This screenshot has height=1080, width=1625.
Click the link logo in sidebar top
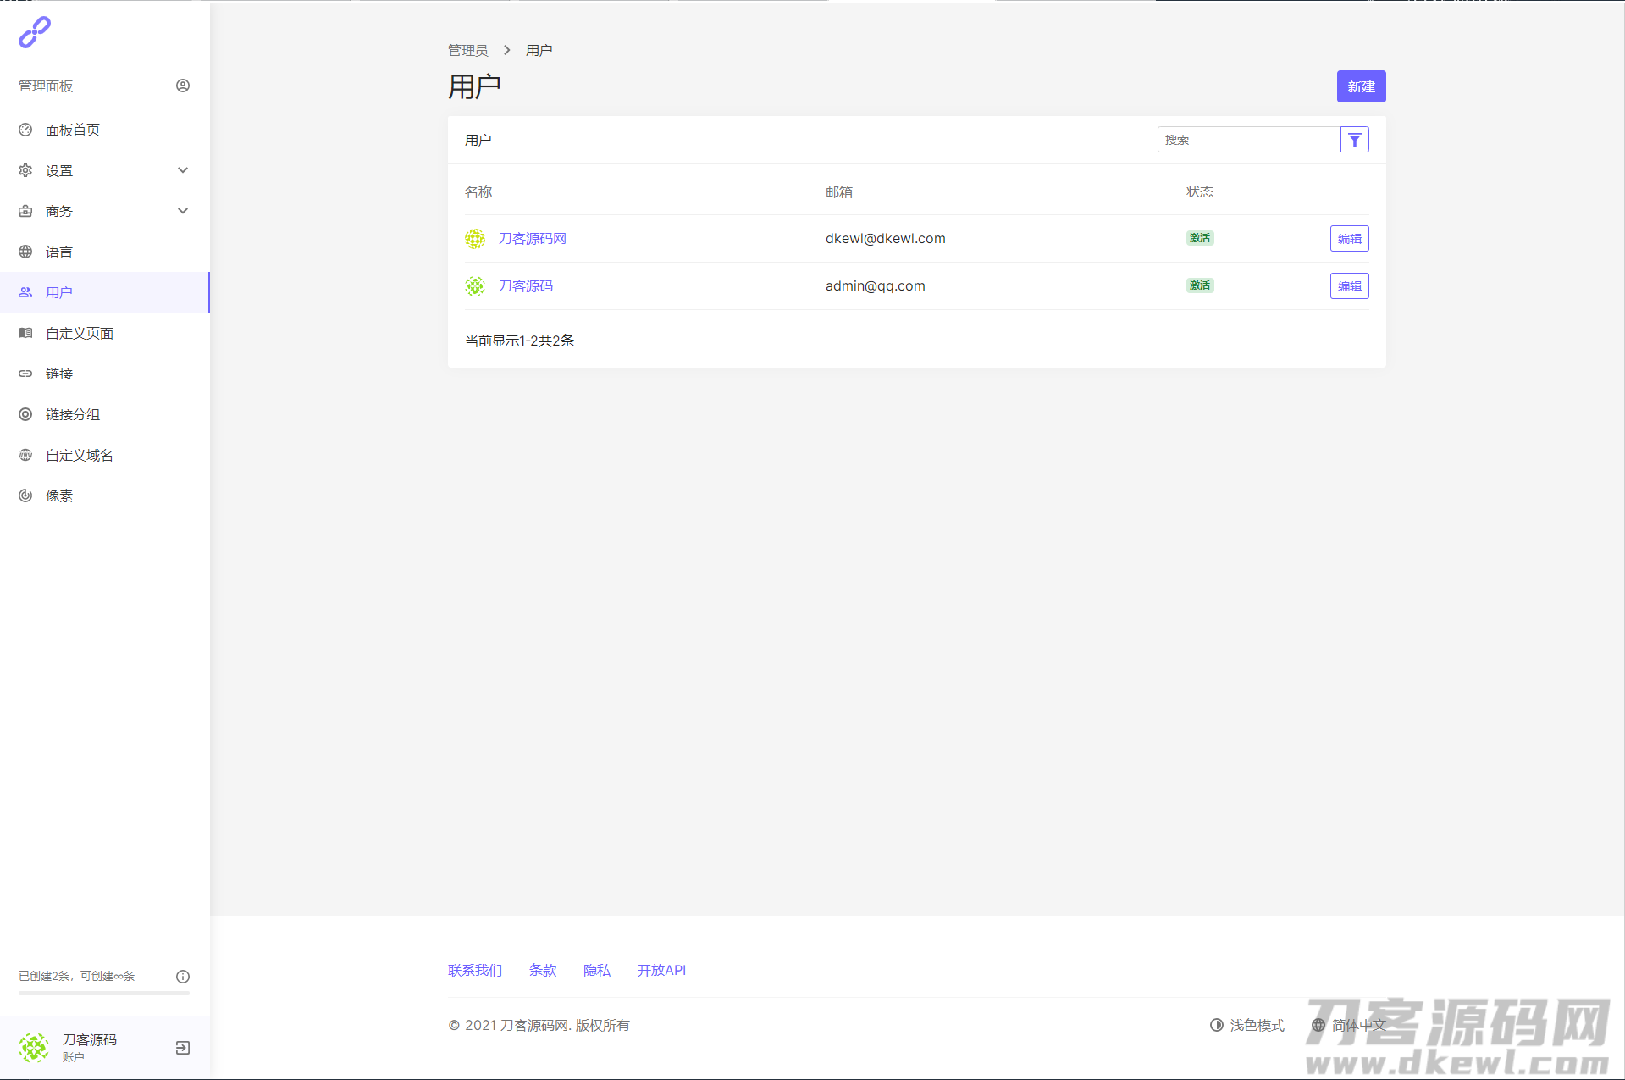click(x=35, y=33)
